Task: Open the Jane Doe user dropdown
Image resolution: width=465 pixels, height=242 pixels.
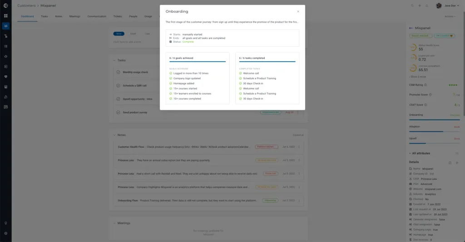Action: click(452, 5)
